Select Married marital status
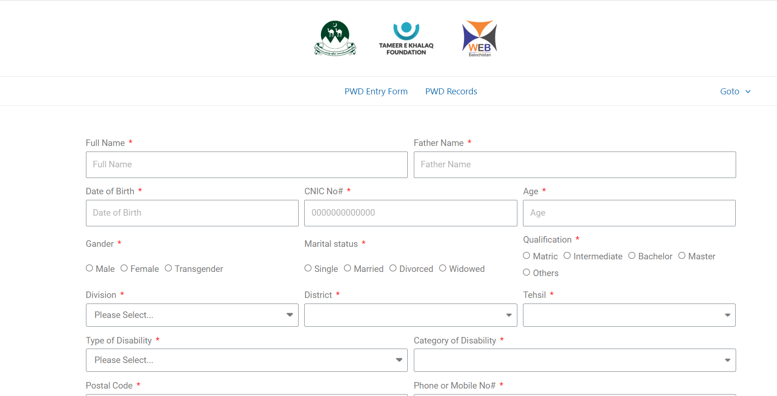The width and height of the screenshot is (777, 396). point(347,268)
